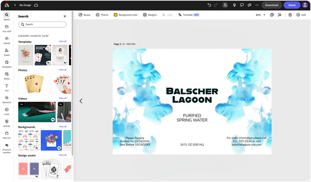Expand the 35% zoom dropdown
311x182 pixels.
(x=260, y=15)
